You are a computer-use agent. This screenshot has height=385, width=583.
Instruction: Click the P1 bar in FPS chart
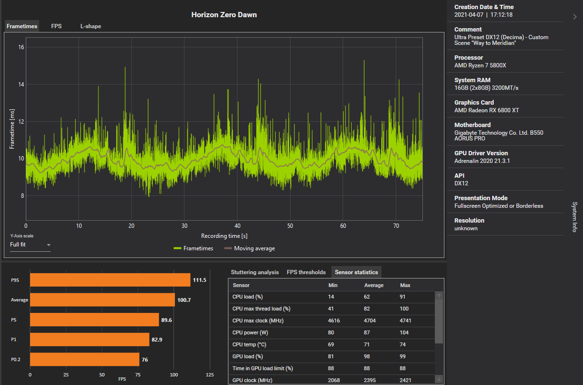[x=90, y=340]
